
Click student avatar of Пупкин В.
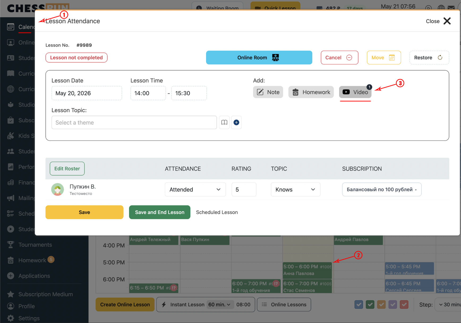tap(58, 189)
